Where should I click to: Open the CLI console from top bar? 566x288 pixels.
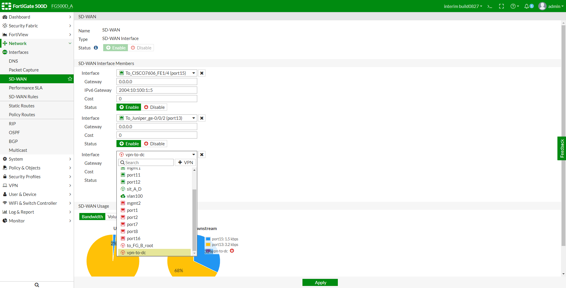pos(490,6)
